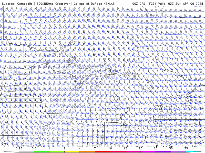The height and width of the screenshot is (153, 205).
Task: Click the red color bar segment between 7 and 10
Action: (x=102, y=152)
